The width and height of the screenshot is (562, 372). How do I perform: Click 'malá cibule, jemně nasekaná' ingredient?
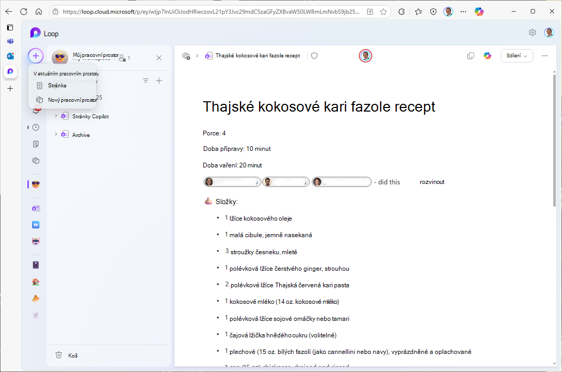[270, 235]
